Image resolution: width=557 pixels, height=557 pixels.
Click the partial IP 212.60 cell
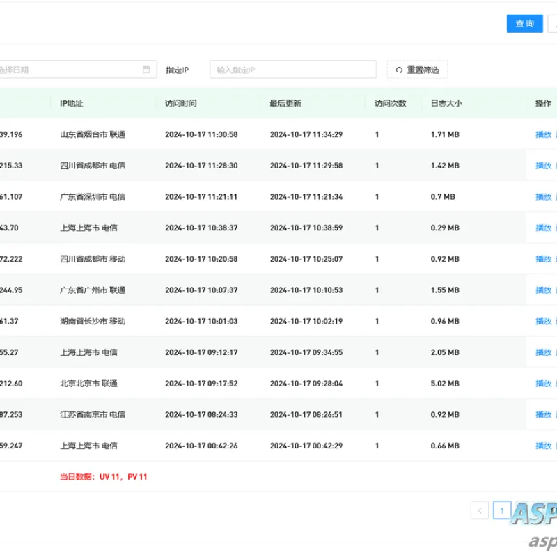tap(11, 384)
